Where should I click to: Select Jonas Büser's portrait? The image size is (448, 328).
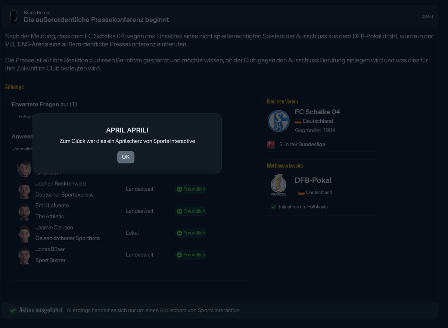[x=24, y=255]
